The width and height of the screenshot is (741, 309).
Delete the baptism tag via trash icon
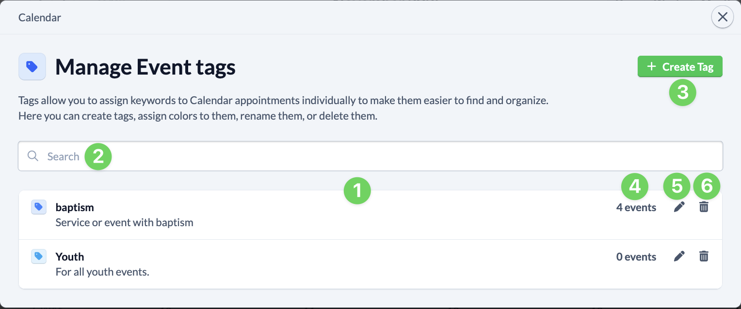pos(704,207)
